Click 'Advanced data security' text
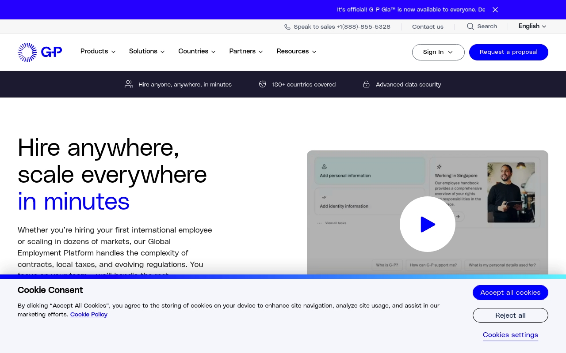Image resolution: width=566 pixels, height=353 pixels. tap(409, 84)
